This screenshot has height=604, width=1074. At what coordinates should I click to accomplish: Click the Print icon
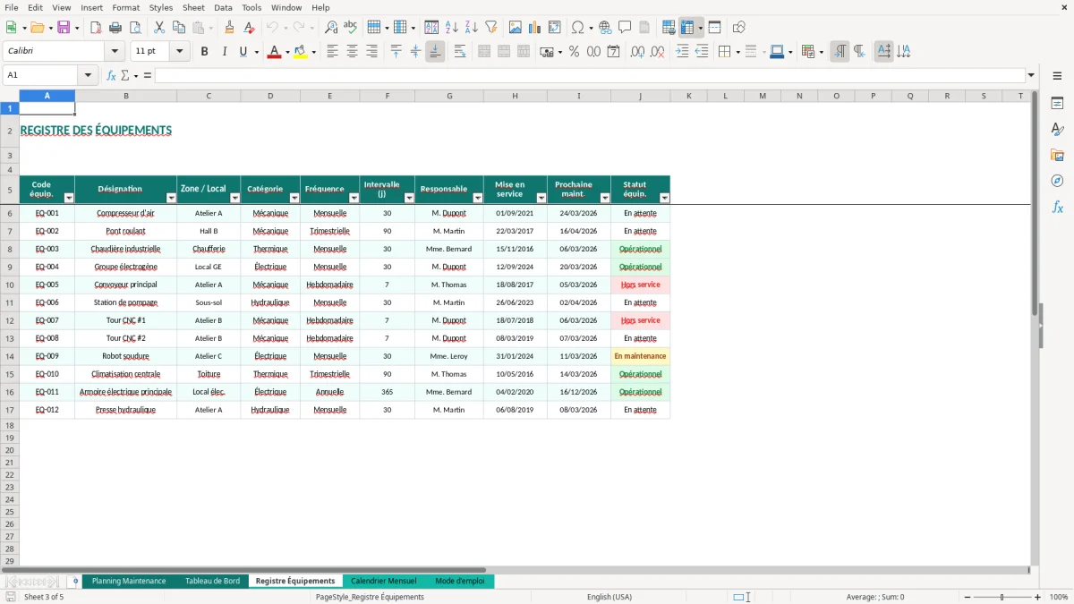click(115, 28)
